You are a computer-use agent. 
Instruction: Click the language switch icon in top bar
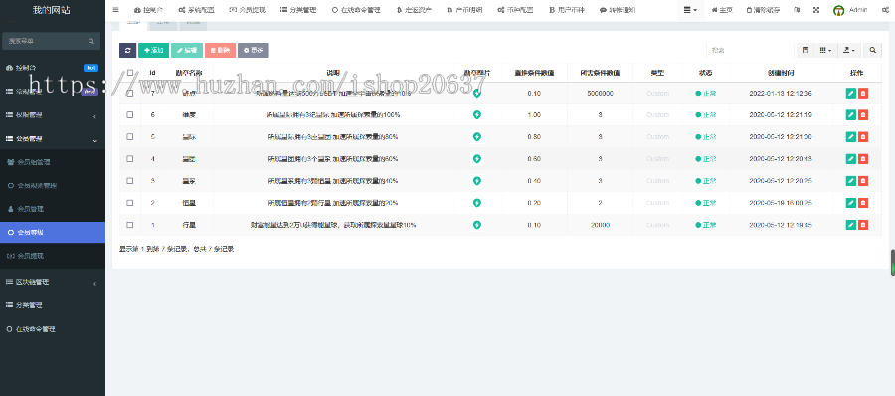point(797,10)
